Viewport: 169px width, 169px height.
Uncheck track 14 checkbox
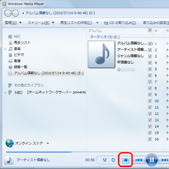click(150, 126)
